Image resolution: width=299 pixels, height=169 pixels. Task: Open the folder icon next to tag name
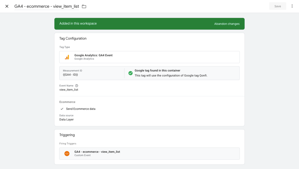(x=84, y=7)
